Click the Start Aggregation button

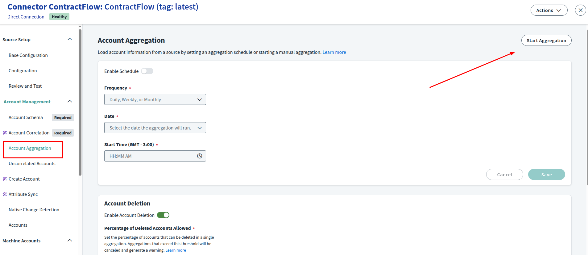point(546,40)
